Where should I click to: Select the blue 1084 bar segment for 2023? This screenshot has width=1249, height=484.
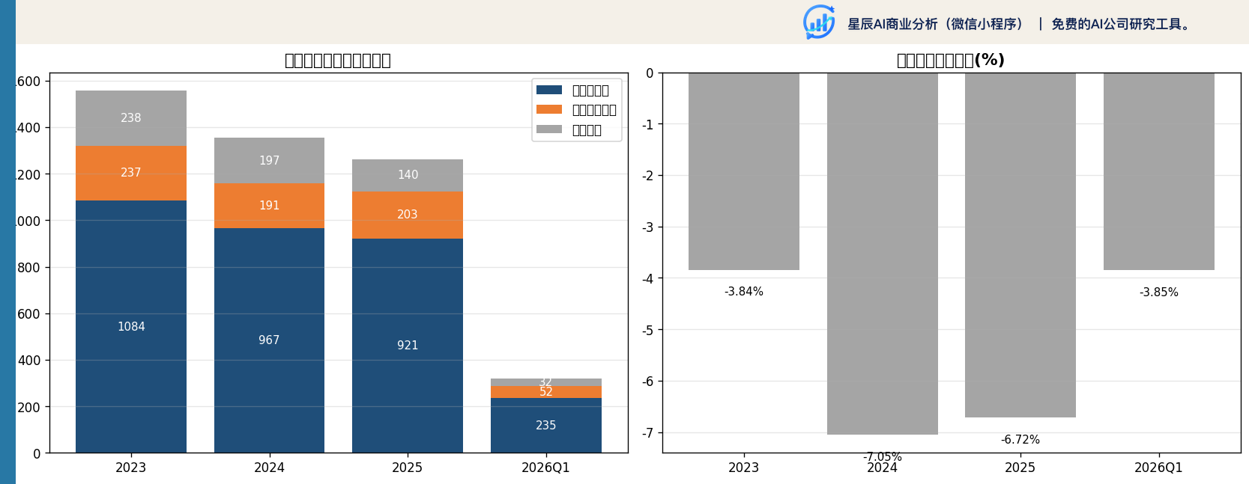(131, 327)
